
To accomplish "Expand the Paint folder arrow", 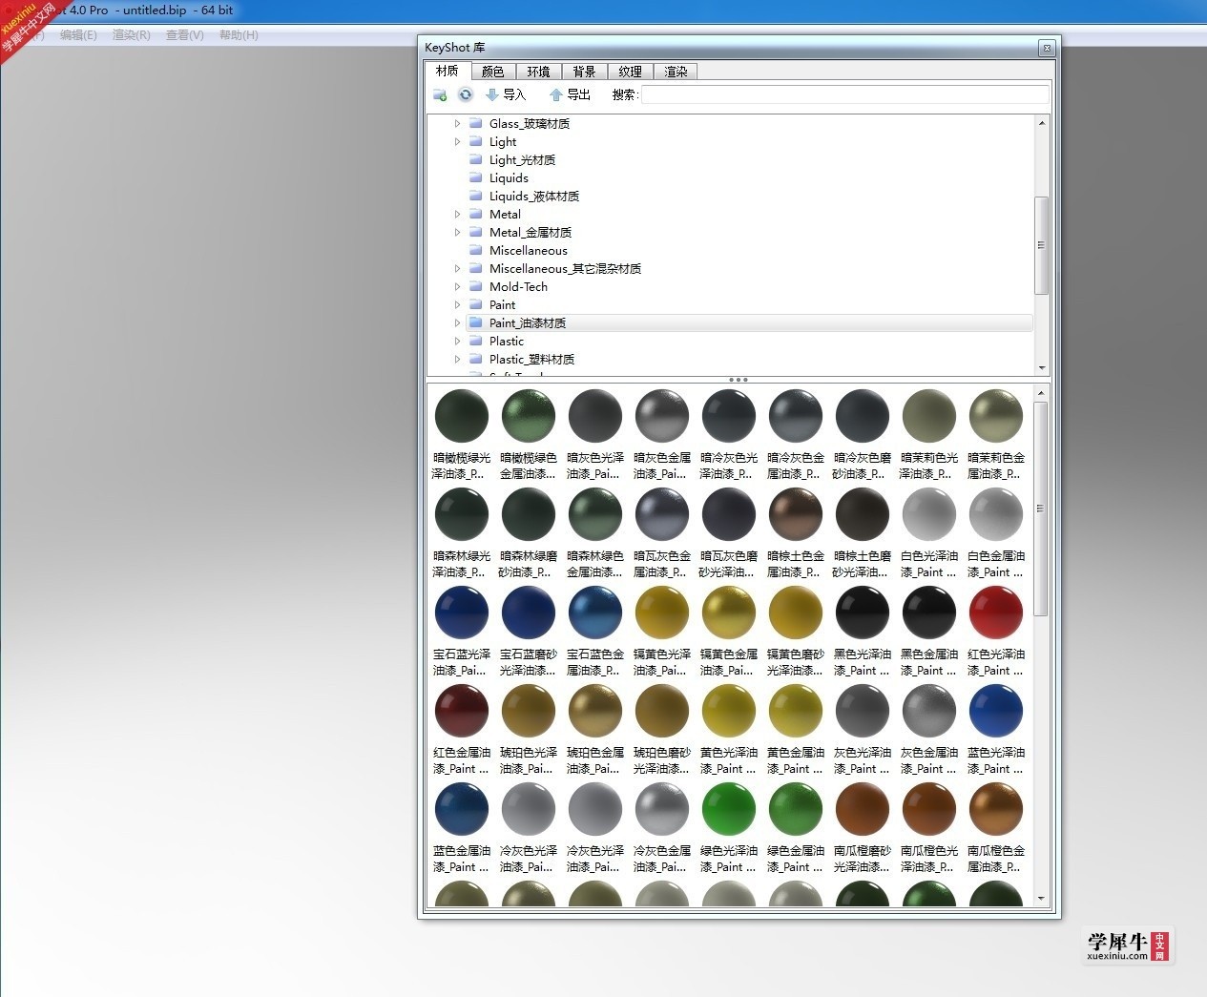I will click(457, 305).
